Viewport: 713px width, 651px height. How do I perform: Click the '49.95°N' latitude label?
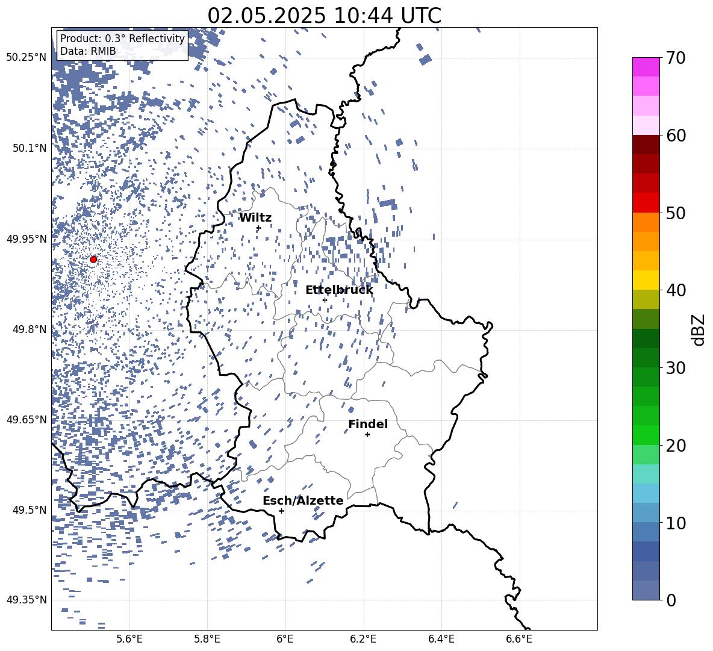[26, 238]
